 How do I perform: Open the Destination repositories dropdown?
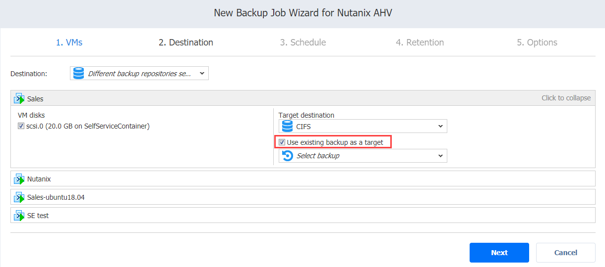tap(139, 74)
